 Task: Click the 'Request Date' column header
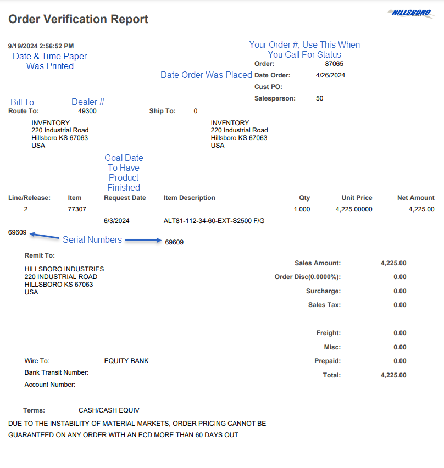(x=125, y=198)
